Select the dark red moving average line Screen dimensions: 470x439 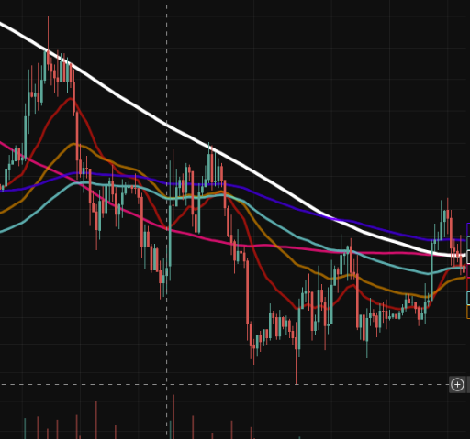[260, 266]
